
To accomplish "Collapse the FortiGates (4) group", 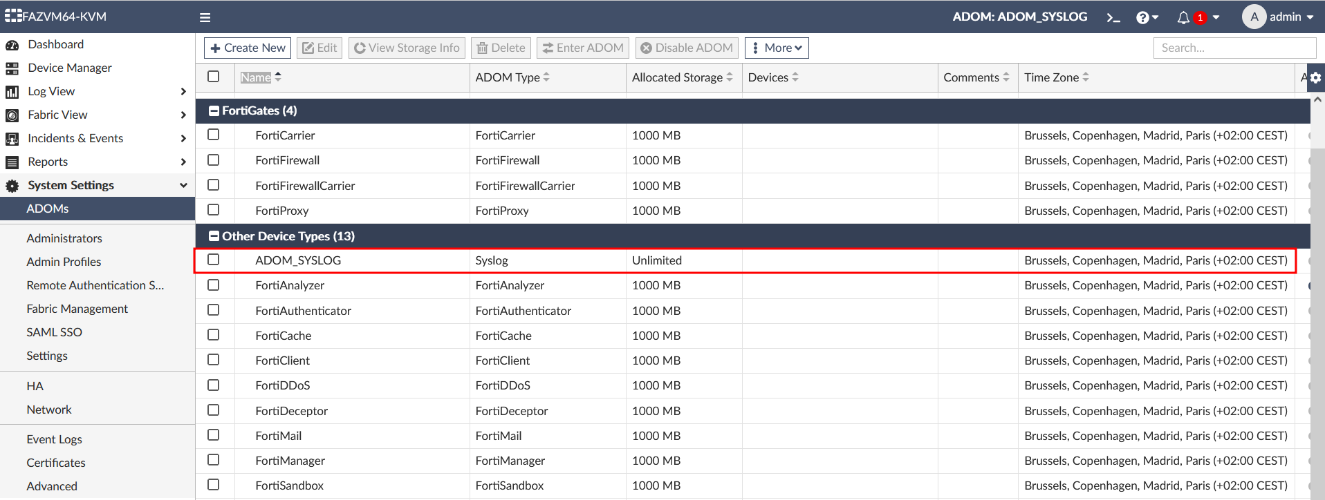I will coord(214,110).
